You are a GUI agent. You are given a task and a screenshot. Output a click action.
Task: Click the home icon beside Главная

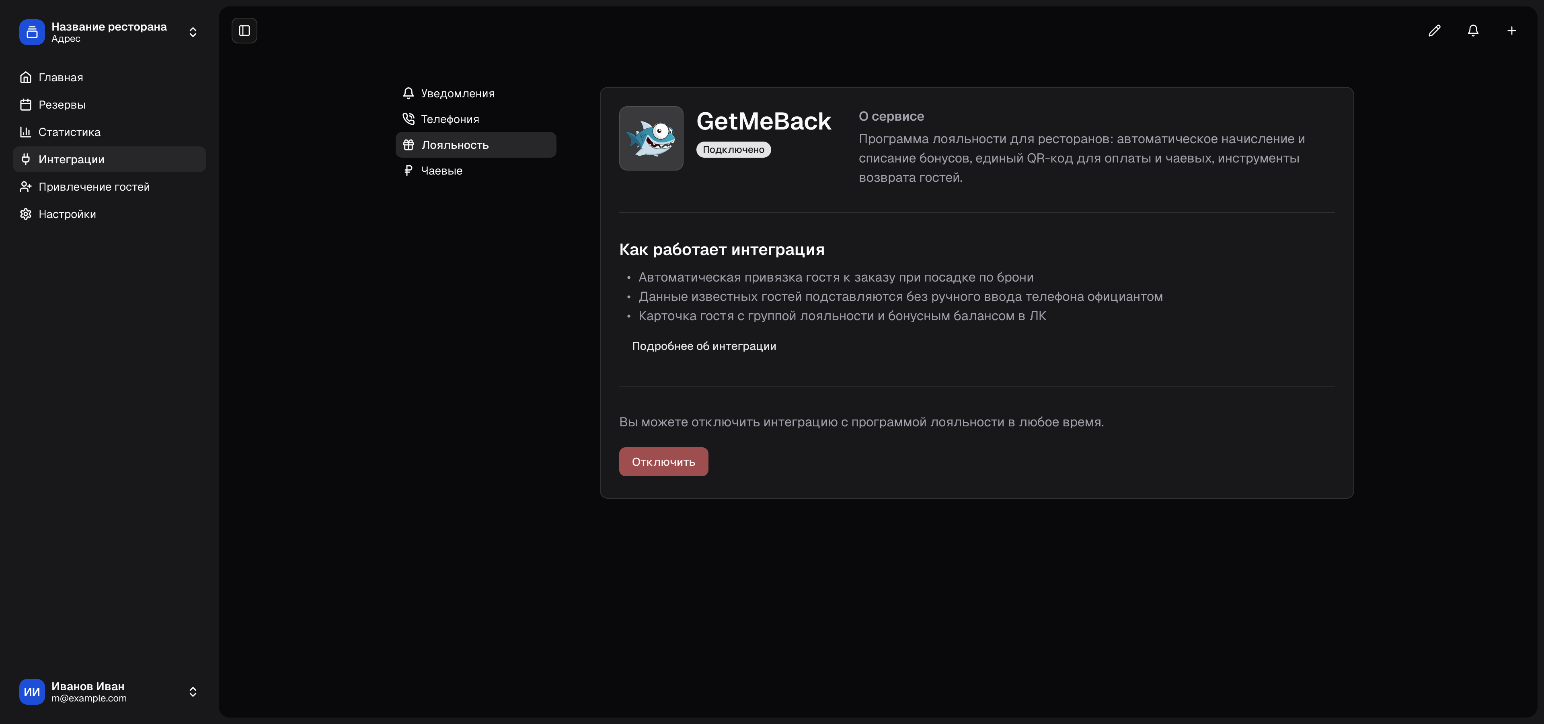pyautogui.click(x=25, y=77)
